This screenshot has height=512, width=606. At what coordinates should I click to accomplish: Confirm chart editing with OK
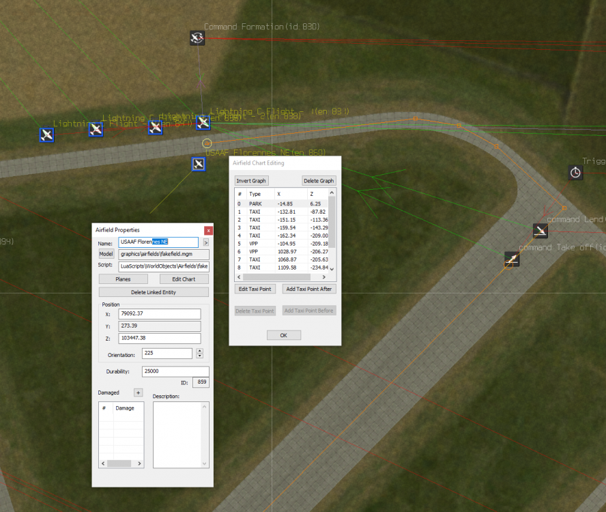[x=284, y=335]
